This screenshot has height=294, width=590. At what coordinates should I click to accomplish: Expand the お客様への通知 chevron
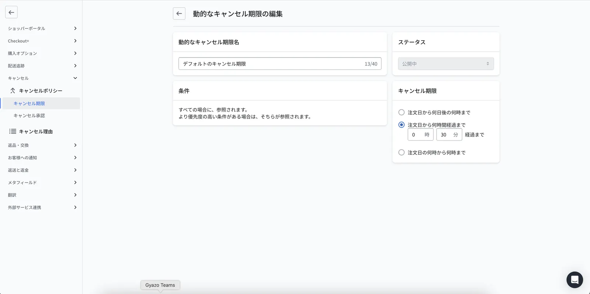[x=75, y=158]
